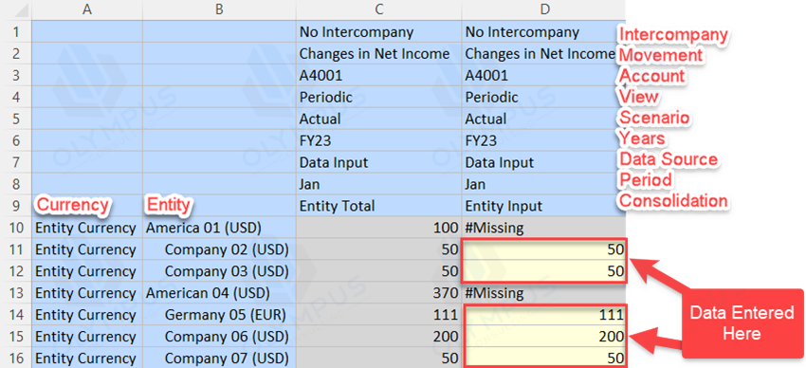
Task: Click Company 03 Entity Input cell
Action: point(544,271)
